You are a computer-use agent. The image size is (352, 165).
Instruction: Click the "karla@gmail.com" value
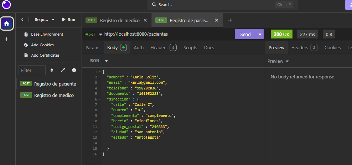point(146,83)
